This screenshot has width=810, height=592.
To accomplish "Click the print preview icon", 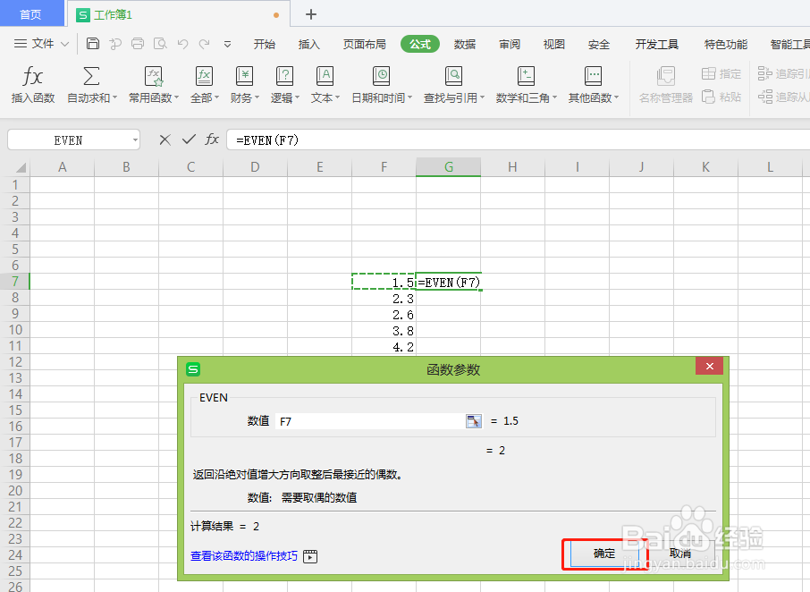I will [160, 44].
